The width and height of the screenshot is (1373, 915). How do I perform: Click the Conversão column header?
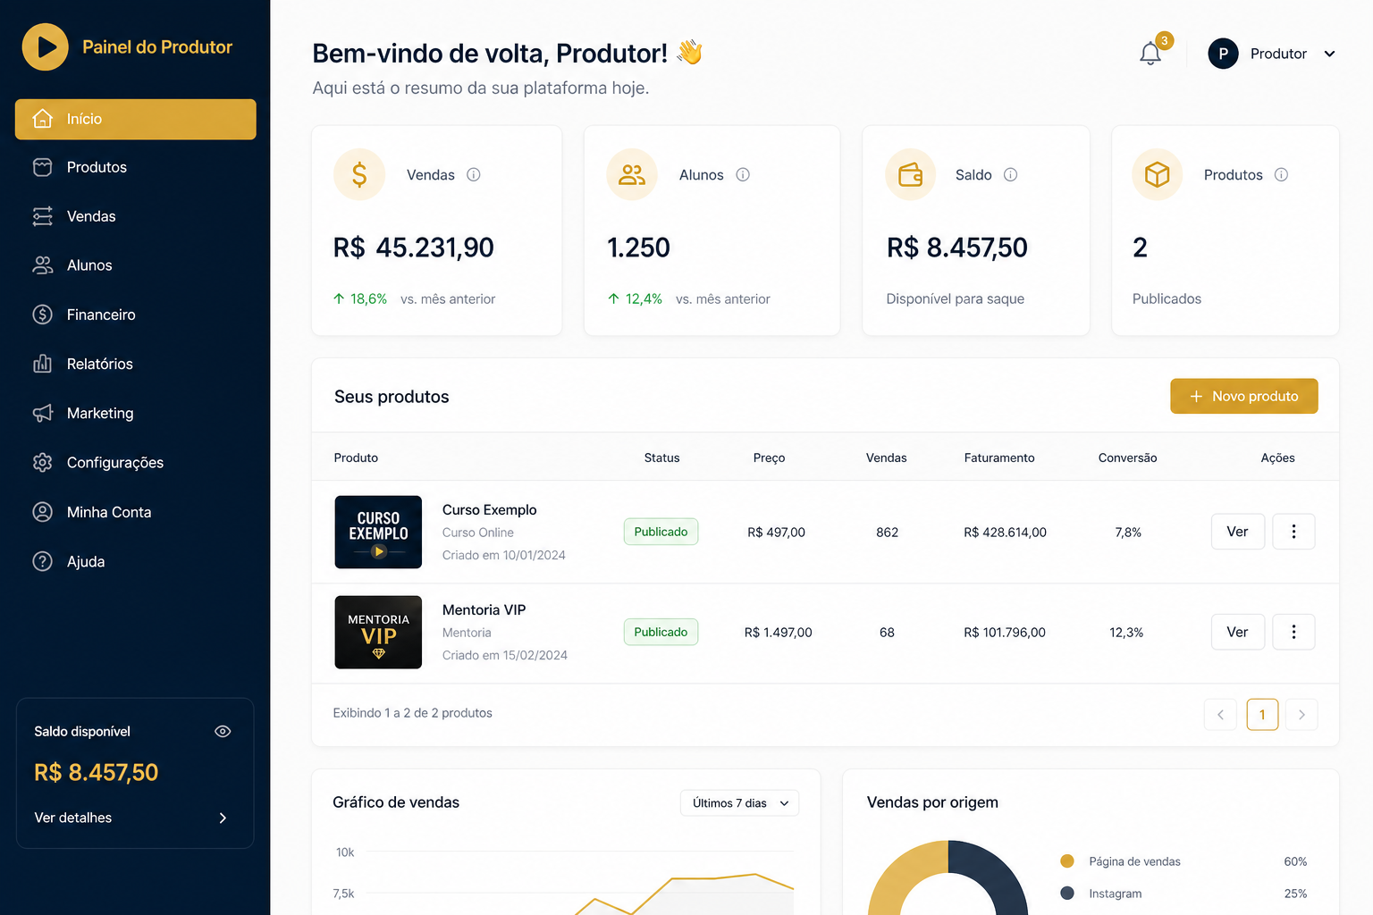tap(1127, 457)
